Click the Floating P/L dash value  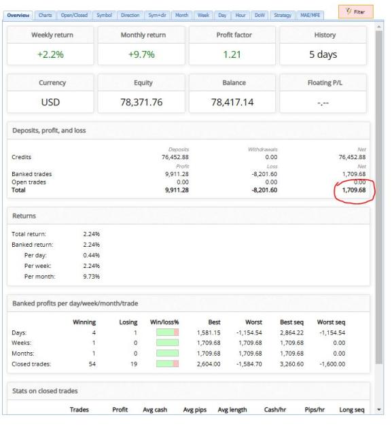(323, 103)
